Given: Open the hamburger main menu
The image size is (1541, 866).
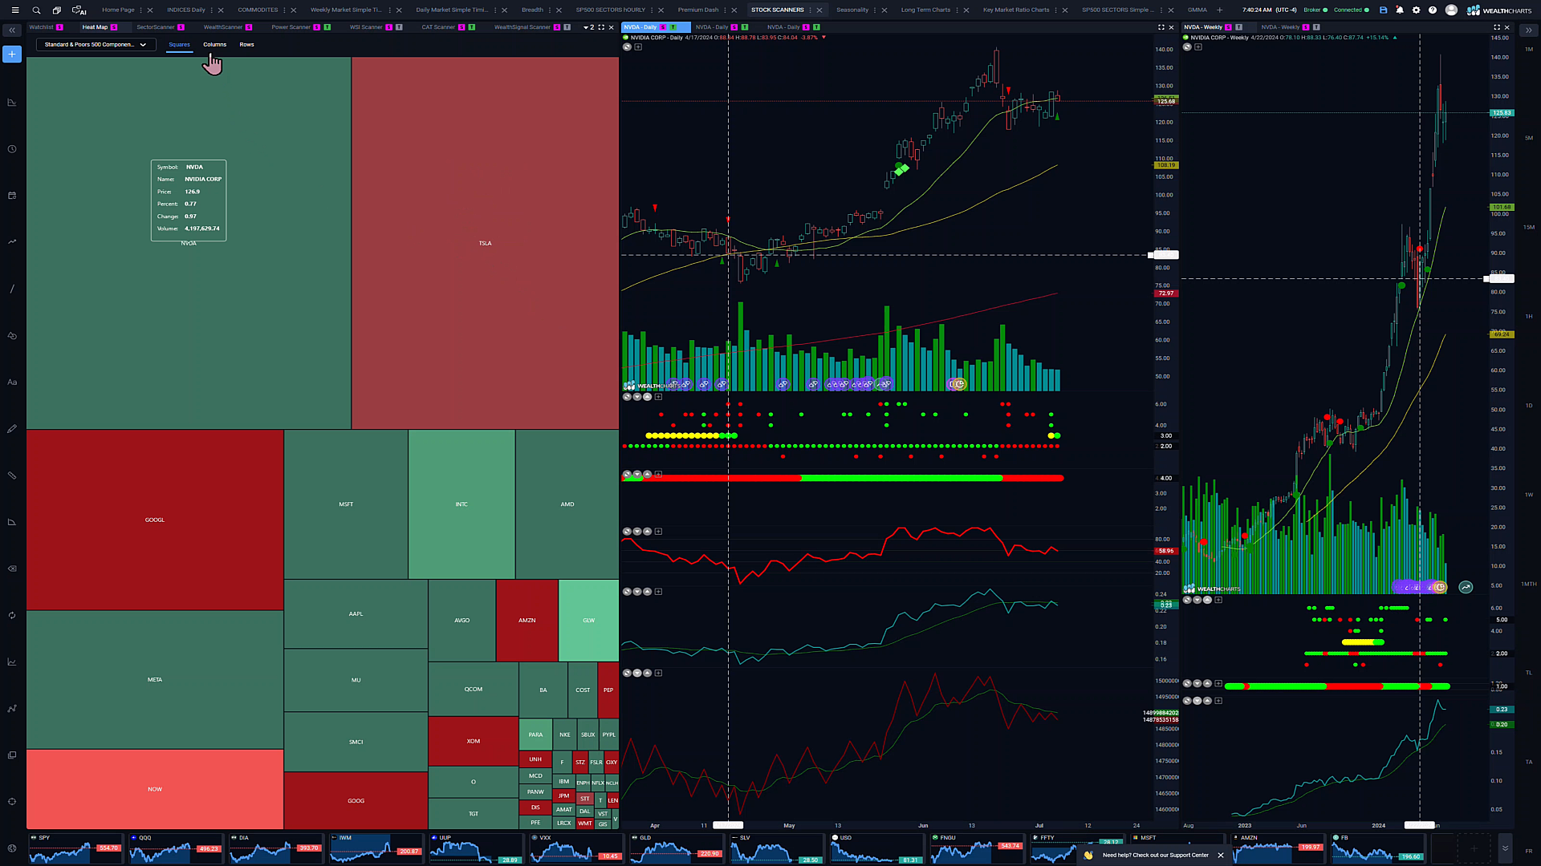Looking at the screenshot, I should pyautogui.click(x=14, y=10).
